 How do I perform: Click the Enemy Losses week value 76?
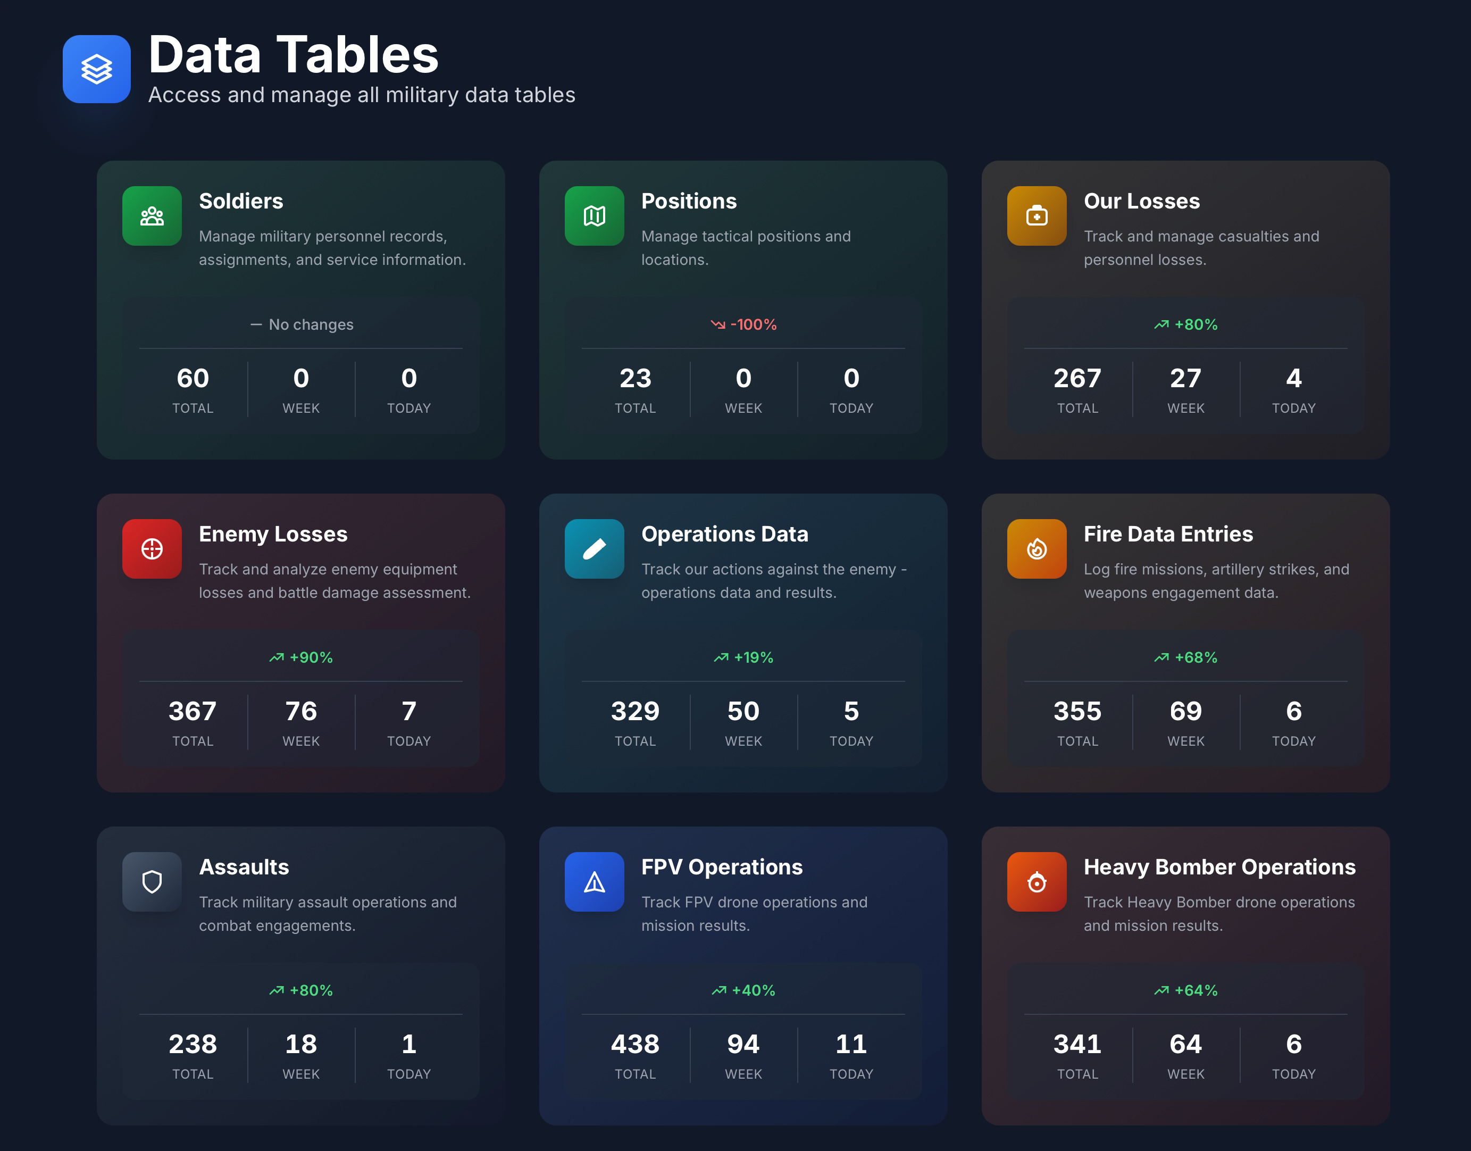tap(300, 711)
